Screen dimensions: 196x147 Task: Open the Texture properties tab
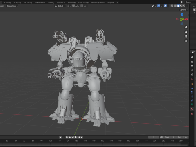pos(192,114)
